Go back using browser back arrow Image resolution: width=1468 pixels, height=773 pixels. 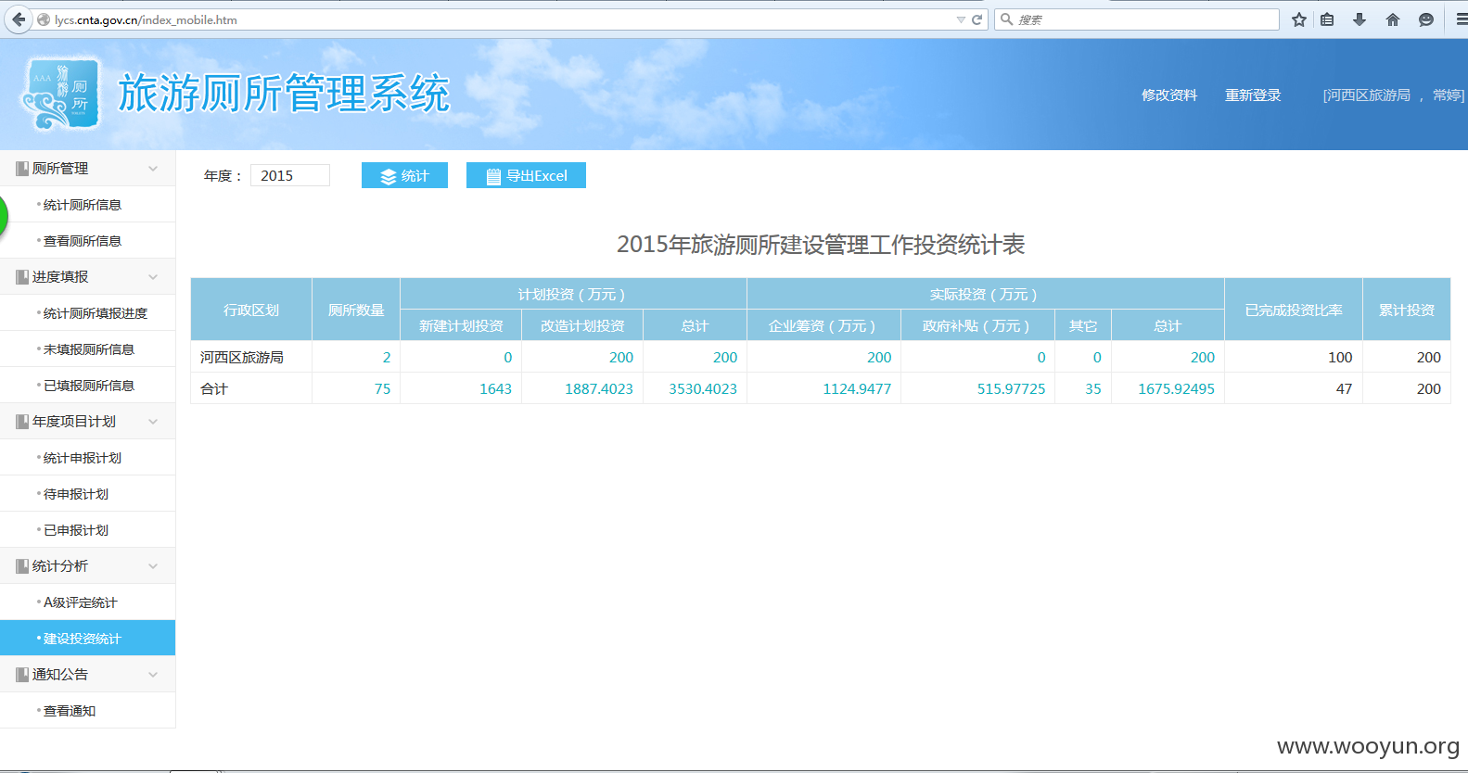click(19, 19)
